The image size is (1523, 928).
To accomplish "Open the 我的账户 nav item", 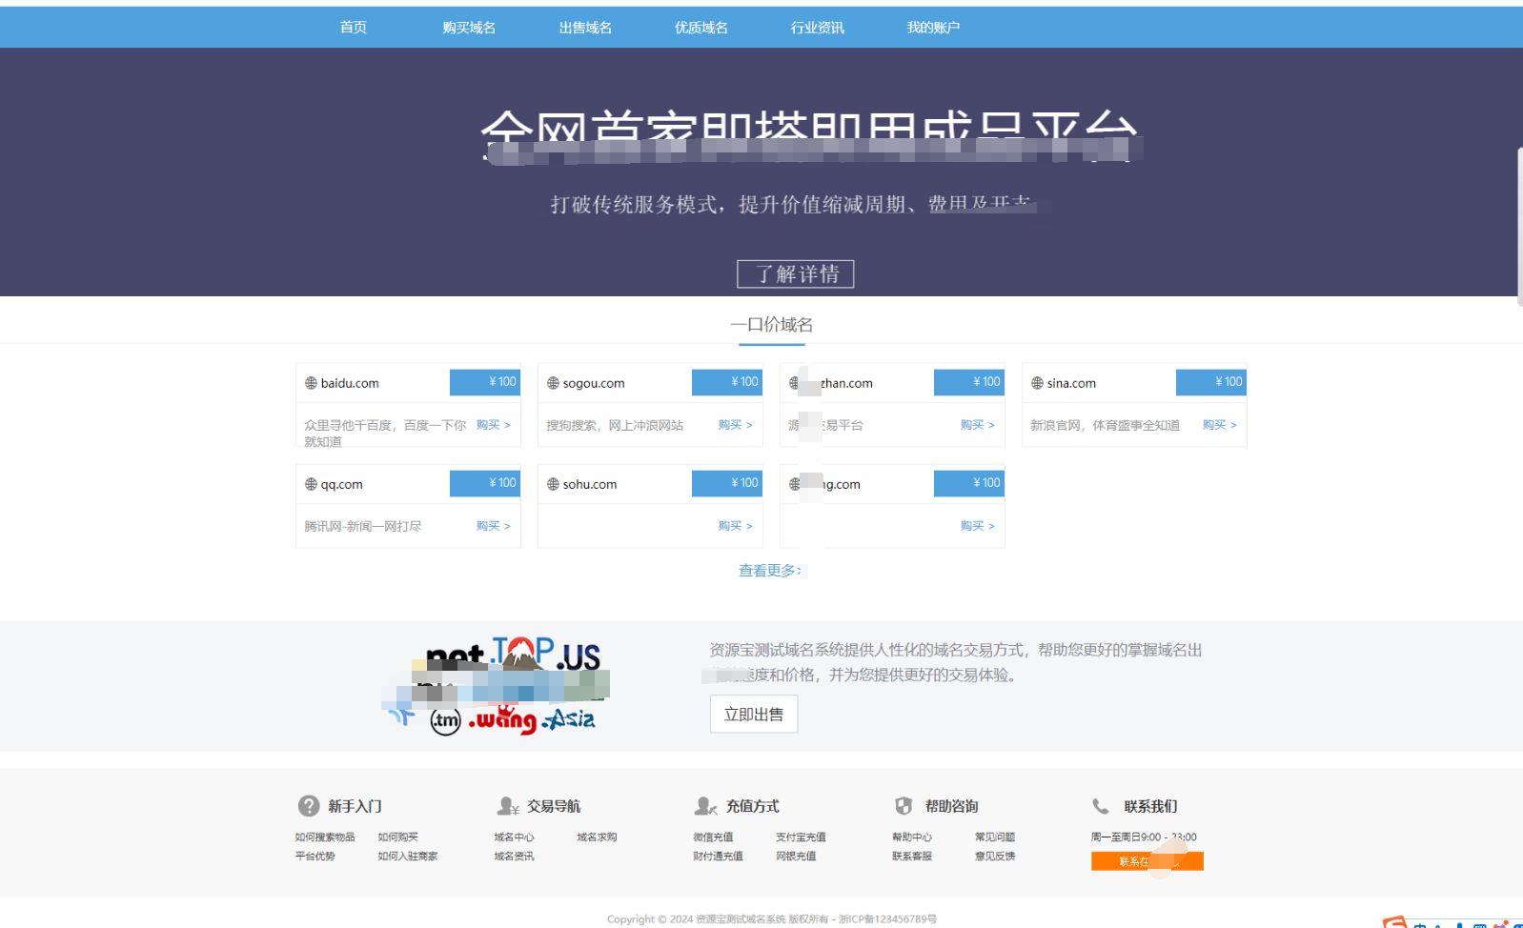I will pos(933,28).
